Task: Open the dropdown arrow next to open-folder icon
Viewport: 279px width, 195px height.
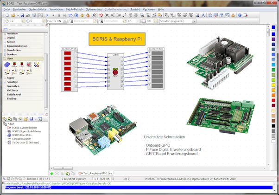Action: [18, 15]
